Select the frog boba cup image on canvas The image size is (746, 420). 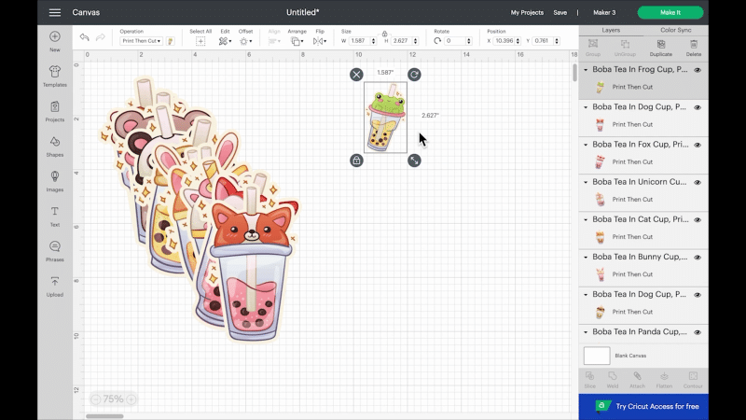[x=385, y=118]
